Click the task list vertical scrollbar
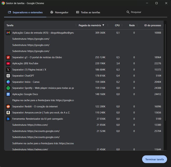The image size is (171, 167). pos(165,72)
